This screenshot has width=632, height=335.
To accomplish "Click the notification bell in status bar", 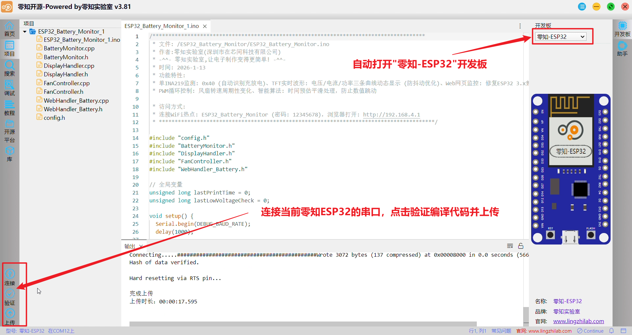I will pos(612,331).
